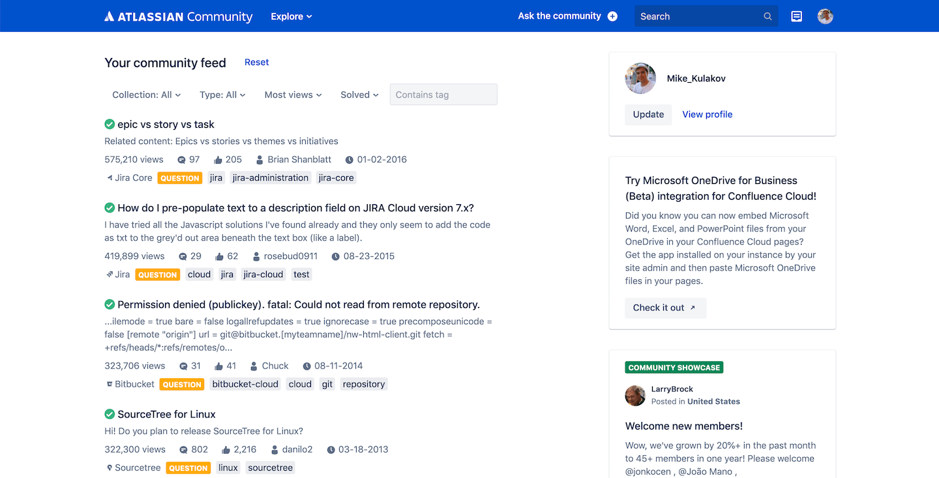Click Check it out for OneDrive integration
The width and height of the screenshot is (939, 478).
(665, 308)
